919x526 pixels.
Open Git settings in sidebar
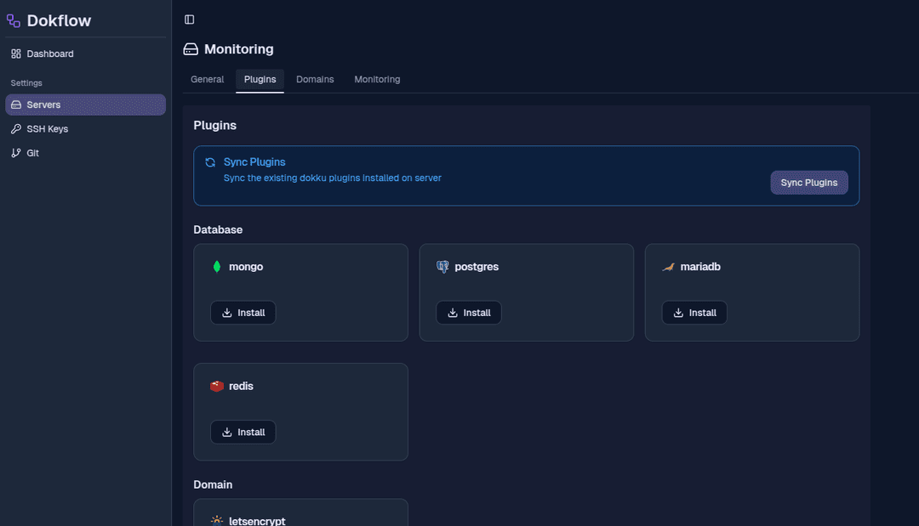click(x=86, y=153)
